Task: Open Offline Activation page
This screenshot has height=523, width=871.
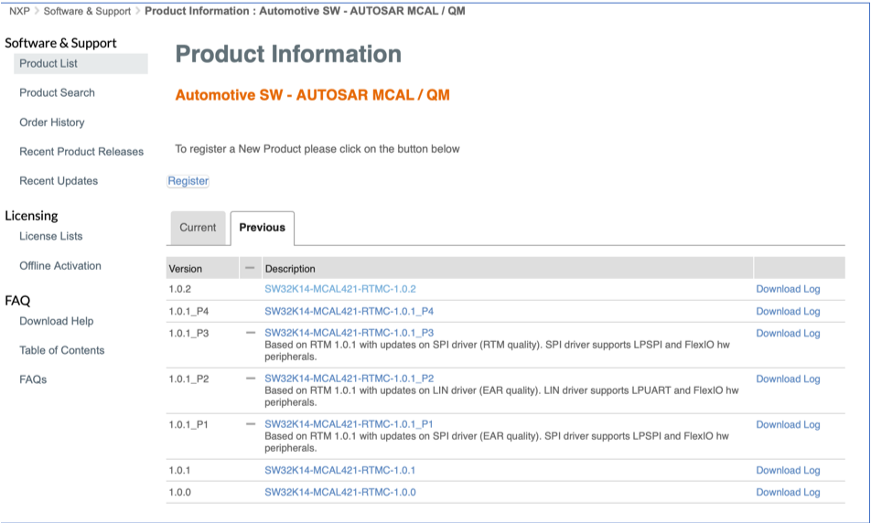Action: click(60, 266)
